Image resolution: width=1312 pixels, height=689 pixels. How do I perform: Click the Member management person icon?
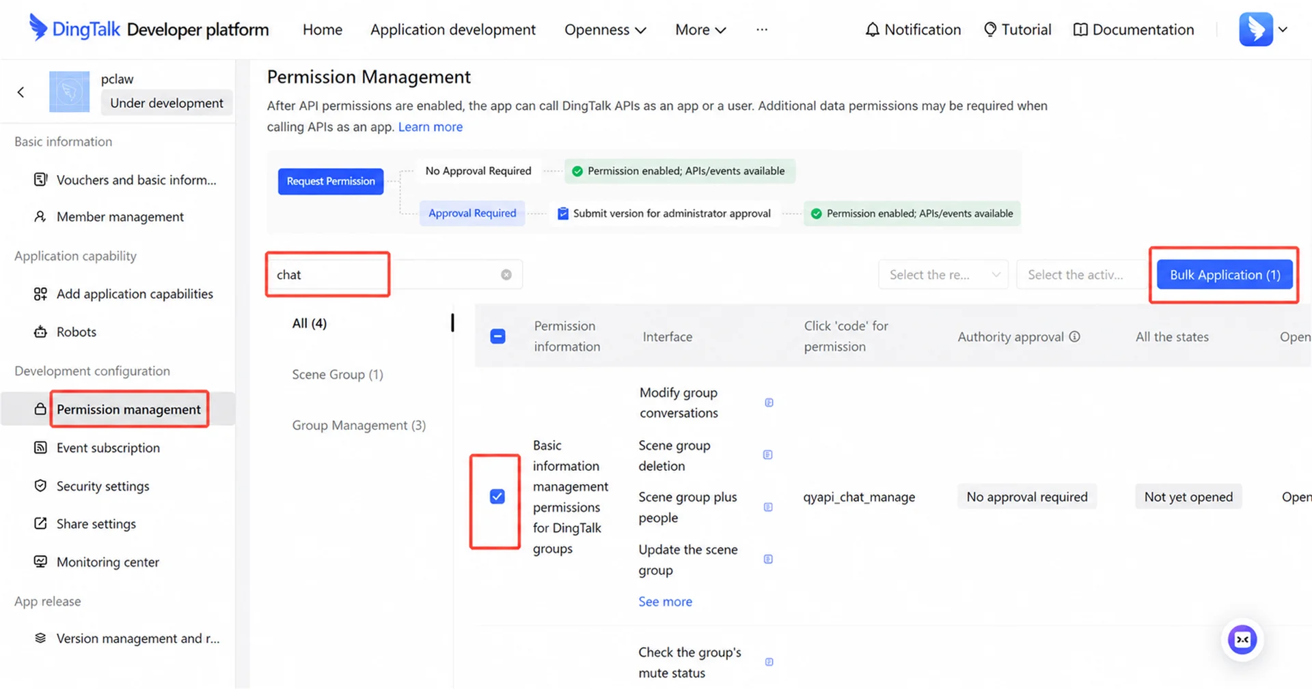pyautogui.click(x=40, y=217)
